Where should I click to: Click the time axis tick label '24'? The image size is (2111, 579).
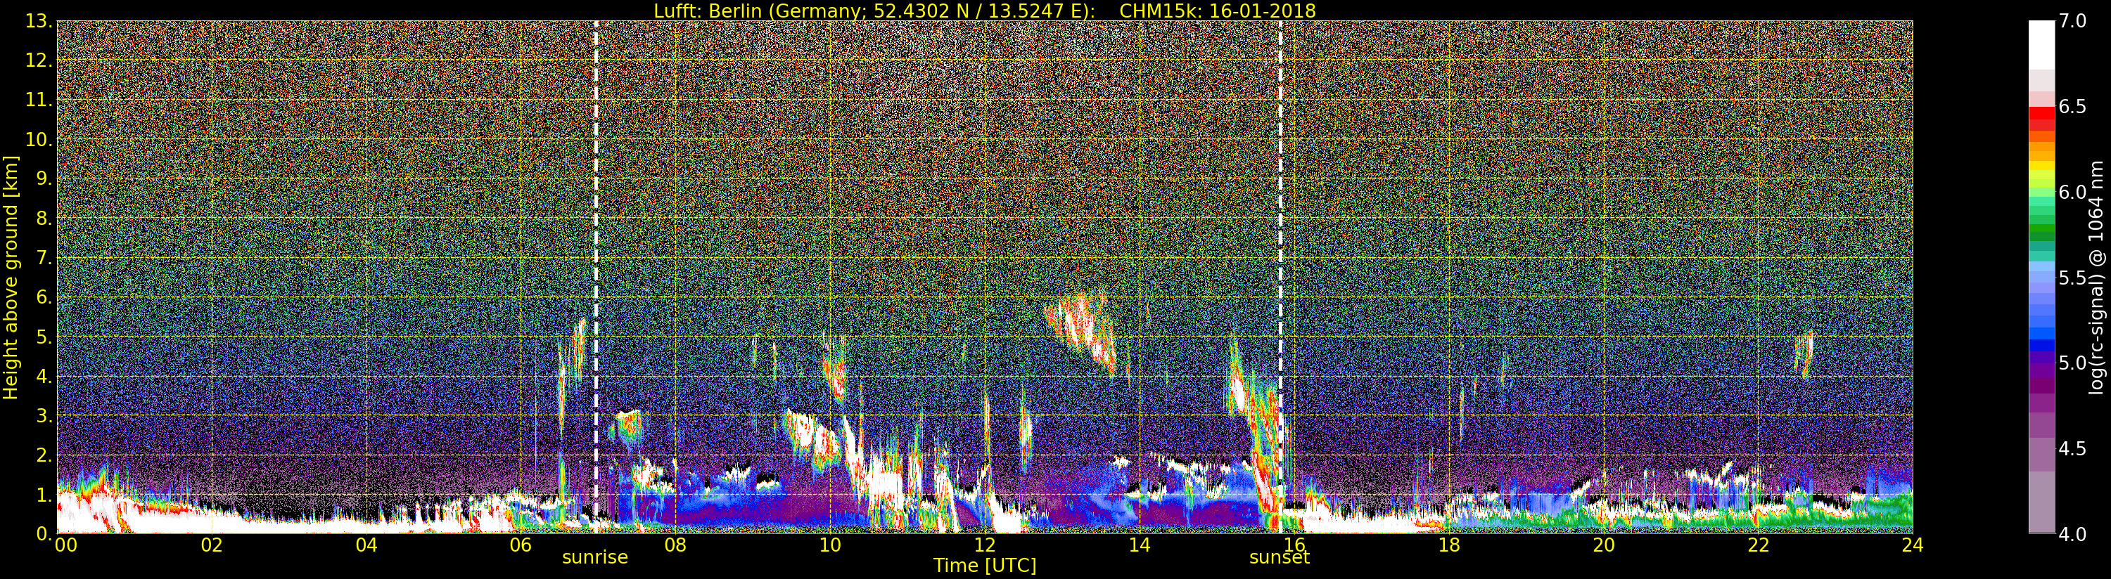[1912, 545]
